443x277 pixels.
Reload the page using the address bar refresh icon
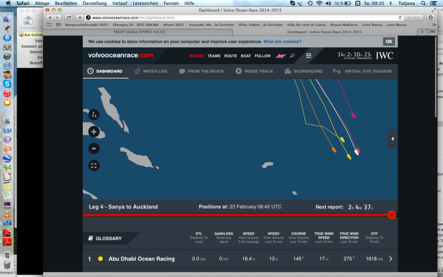click(400, 17)
